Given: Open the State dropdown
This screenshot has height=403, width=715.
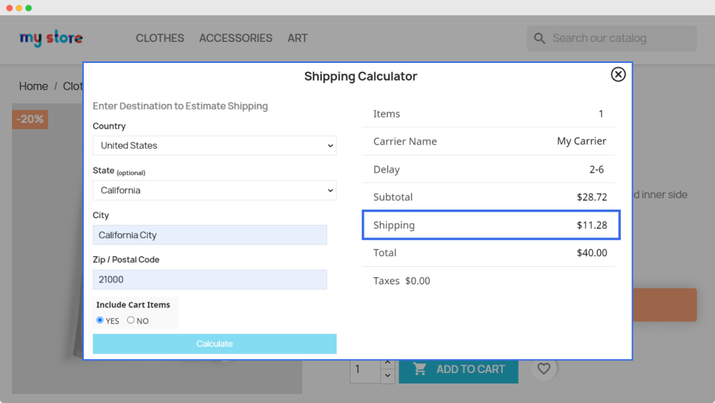Looking at the screenshot, I should [x=214, y=191].
